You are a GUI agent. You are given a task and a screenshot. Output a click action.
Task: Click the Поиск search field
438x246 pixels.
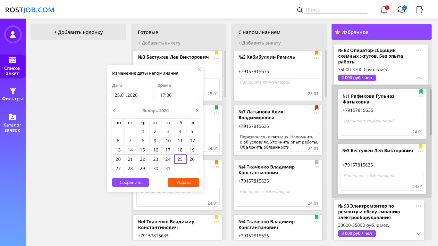tap(336, 10)
